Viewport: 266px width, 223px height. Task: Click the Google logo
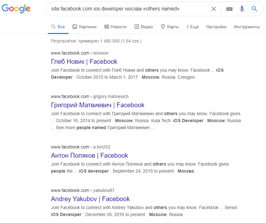pyautogui.click(x=16, y=9)
